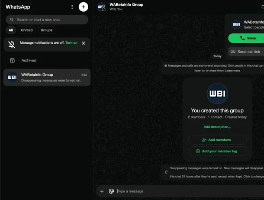This screenshot has width=264, height=200.
Task: Click the WhatsApp title
Action: click(x=18, y=7)
